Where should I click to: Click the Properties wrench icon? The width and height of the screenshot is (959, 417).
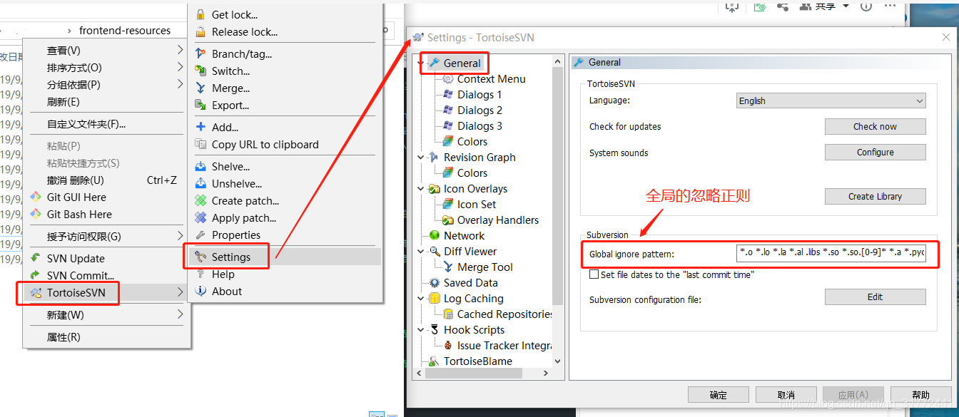[x=201, y=235]
